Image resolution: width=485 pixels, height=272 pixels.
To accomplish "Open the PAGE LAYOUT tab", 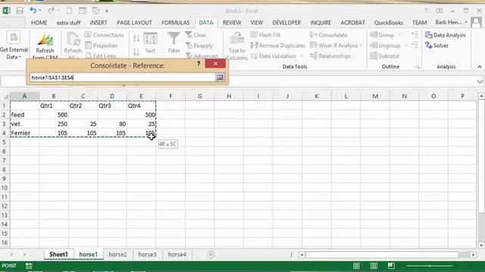I will click(134, 23).
